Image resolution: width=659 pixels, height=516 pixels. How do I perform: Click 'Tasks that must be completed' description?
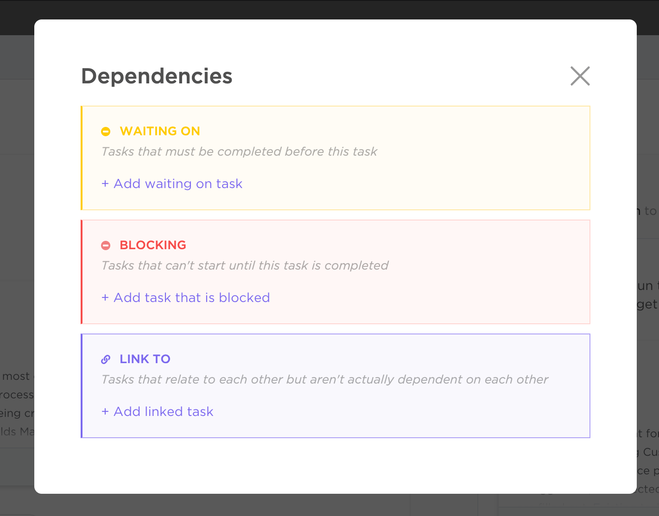pos(239,151)
